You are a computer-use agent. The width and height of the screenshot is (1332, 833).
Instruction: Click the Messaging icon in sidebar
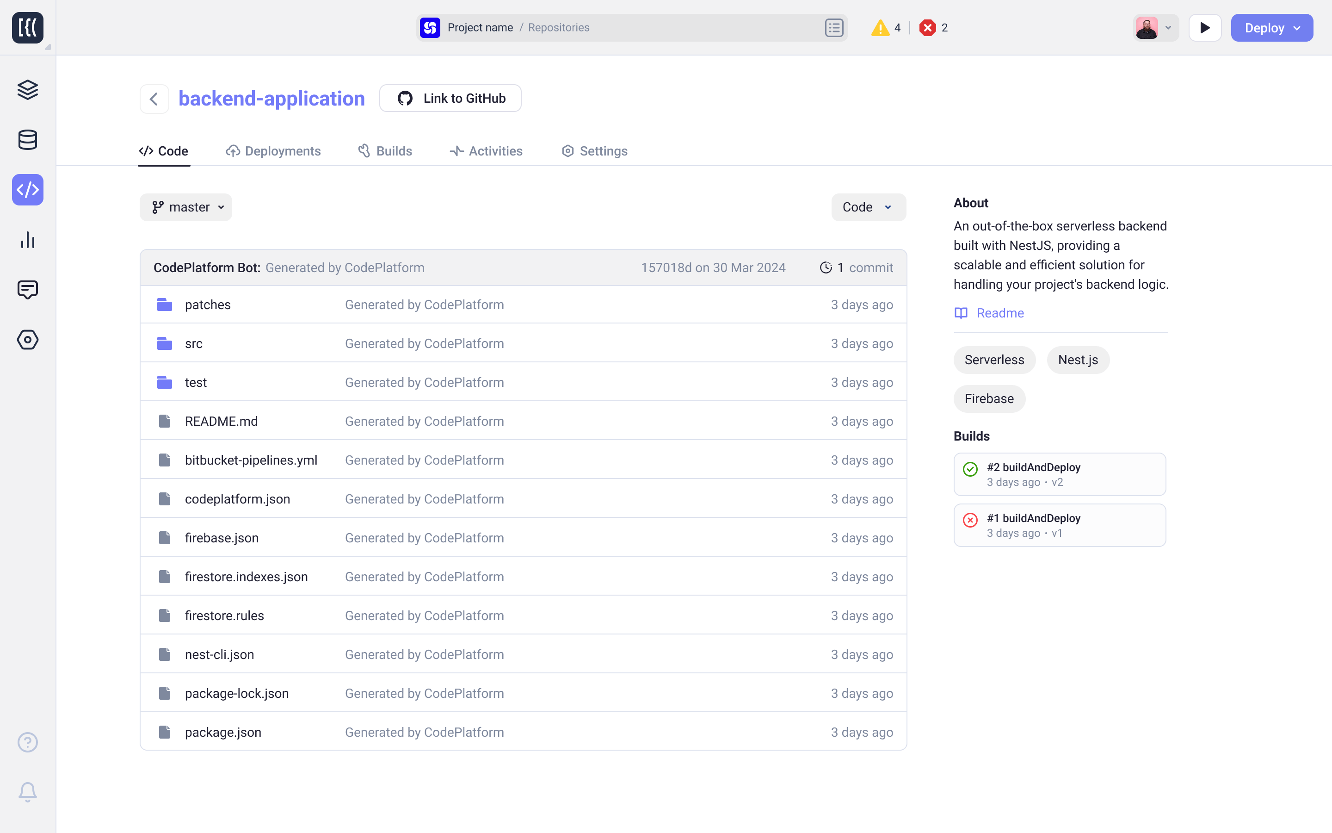tap(28, 290)
